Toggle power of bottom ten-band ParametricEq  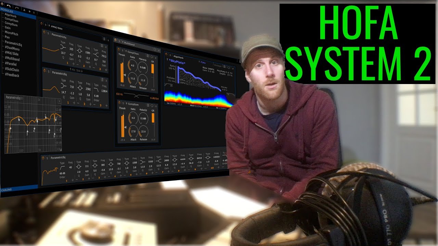pyautogui.click(x=43, y=158)
